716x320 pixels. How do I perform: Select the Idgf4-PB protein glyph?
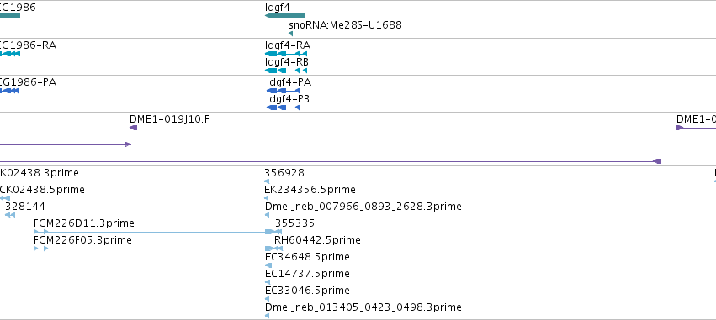pos(283,108)
